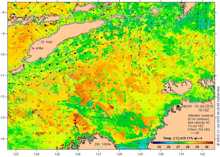Click longitude axis label 123
The height and width of the screenshot is (157, 220).
pyautogui.click(x=16, y=154)
